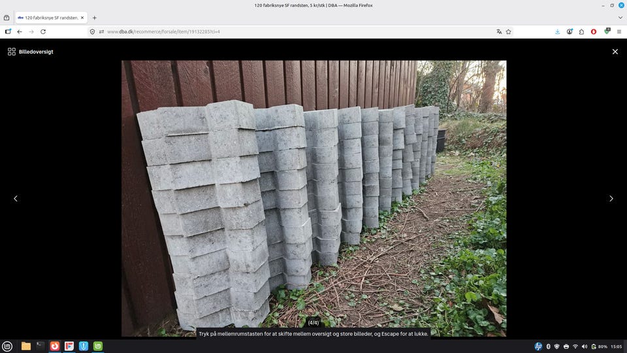The image size is (627, 353).
Task: Launch the Files folder from taskbar
Action: pos(26,346)
